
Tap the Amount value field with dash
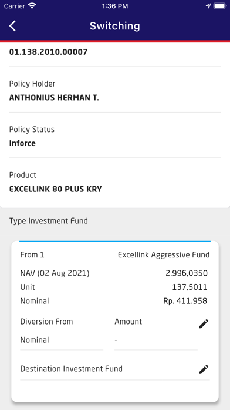point(155,340)
